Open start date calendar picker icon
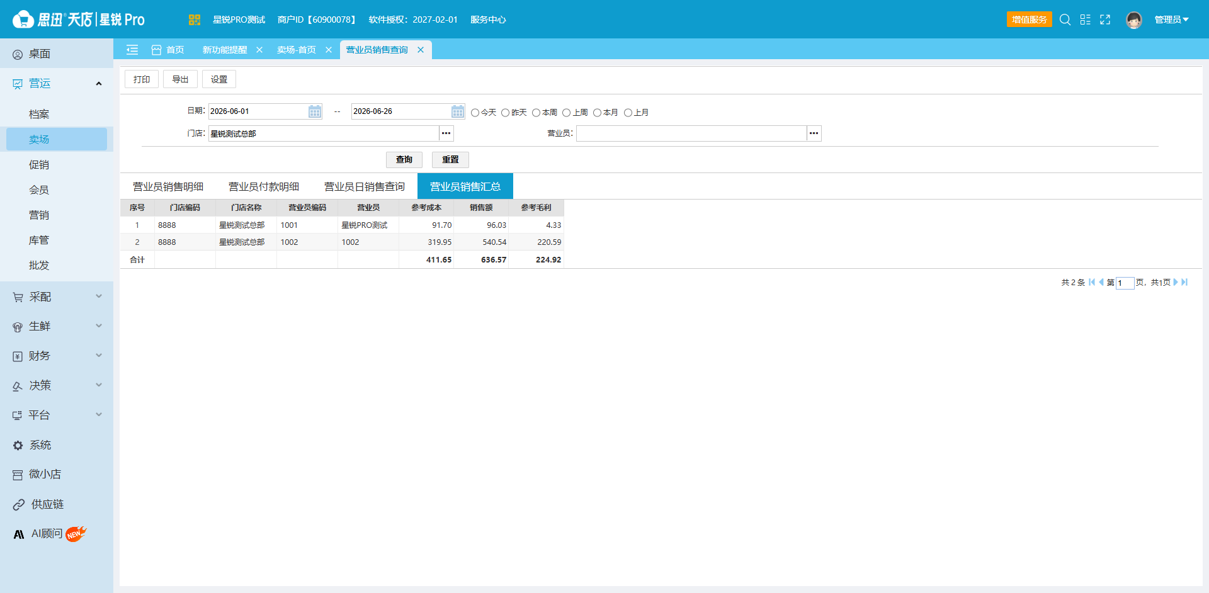 click(x=315, y=111)
